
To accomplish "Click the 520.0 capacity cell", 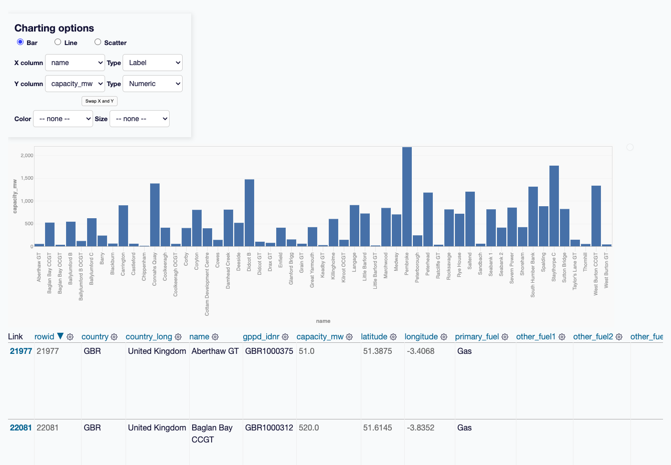I will pos(309,427).
